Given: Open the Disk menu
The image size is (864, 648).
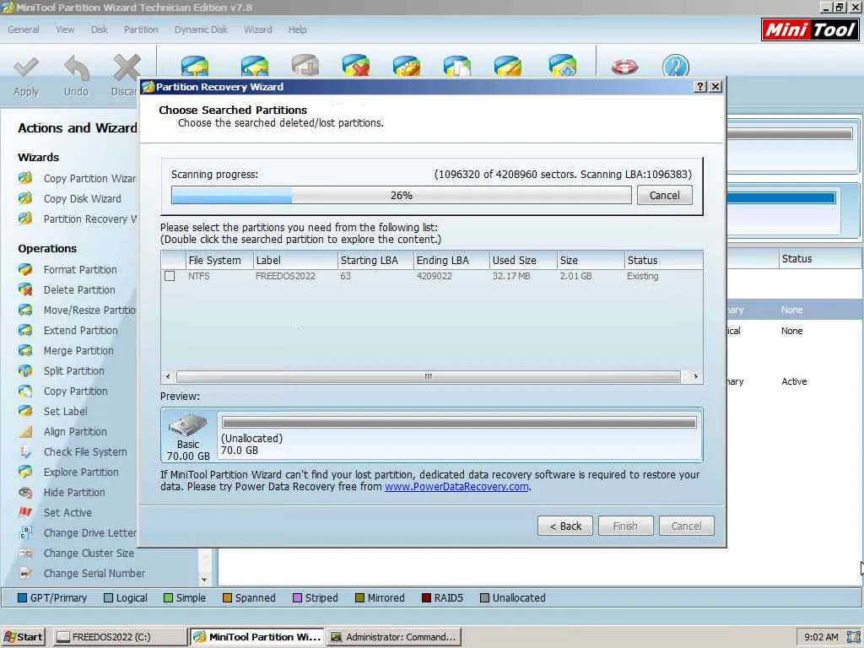Looking at the screenshot, I should point(100,30).
